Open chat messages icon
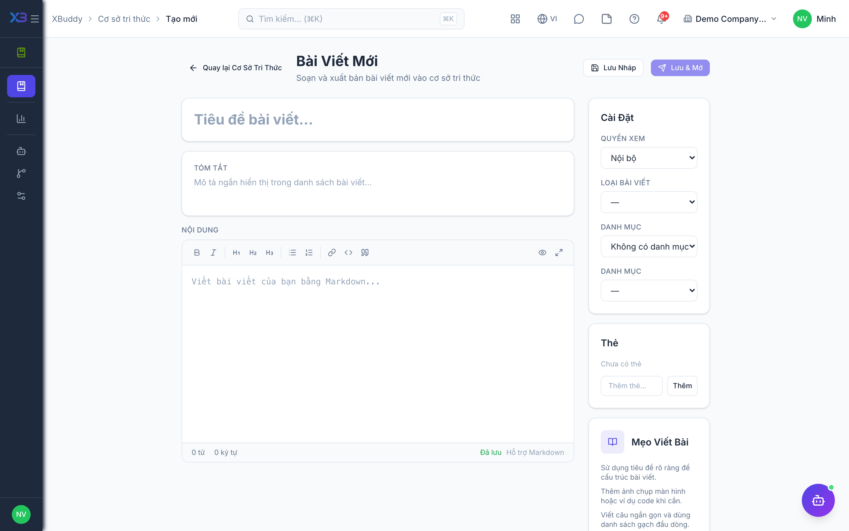 pos(579,19)
